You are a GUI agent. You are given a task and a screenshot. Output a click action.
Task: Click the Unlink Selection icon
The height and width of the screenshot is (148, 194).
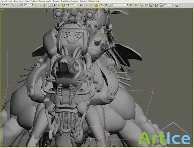pos(17,5)
